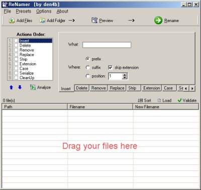Decrease the position value with the down spinner
201x190 pixels.
125,78
